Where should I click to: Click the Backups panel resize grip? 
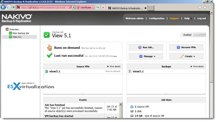pyautogui.click(x=166, y=94)
